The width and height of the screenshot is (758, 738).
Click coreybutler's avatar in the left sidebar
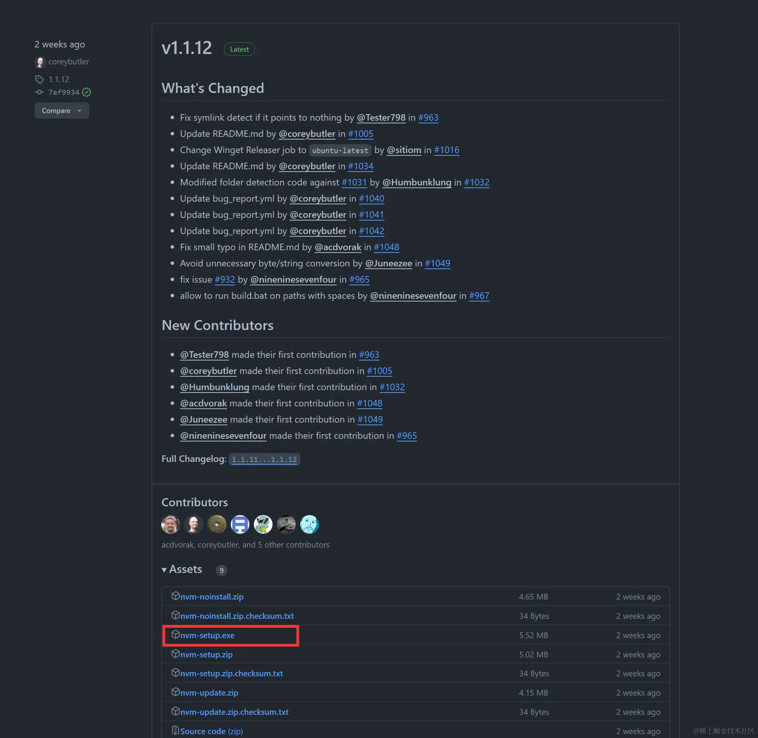tap(41, 62)
